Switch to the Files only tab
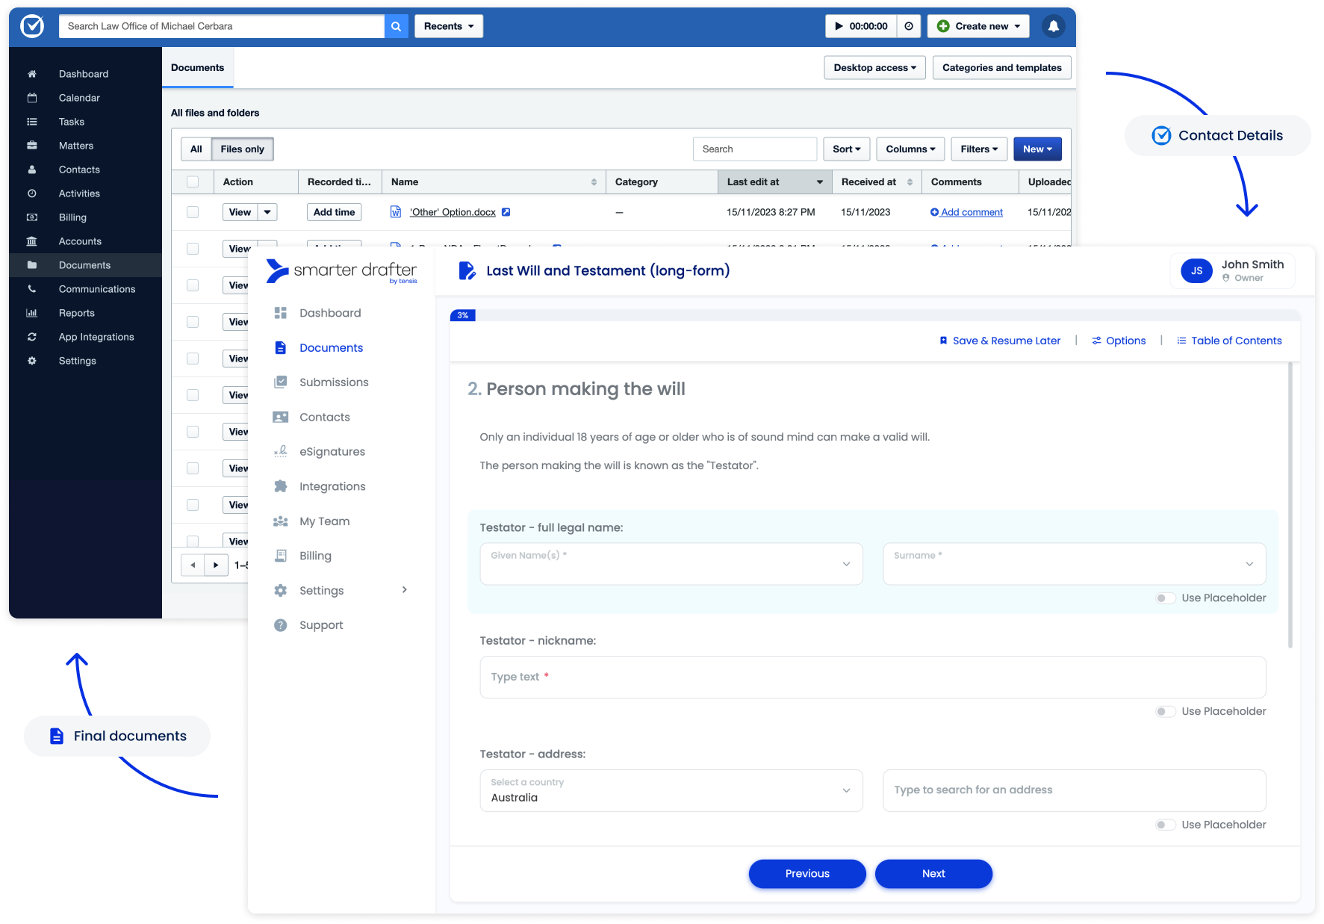 (242, 149)
